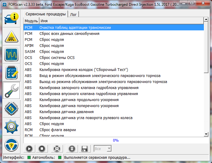Select PCM 'Сброс модуля' row
The height and width of the screenshot is (163, 212).
click(114, 40)
